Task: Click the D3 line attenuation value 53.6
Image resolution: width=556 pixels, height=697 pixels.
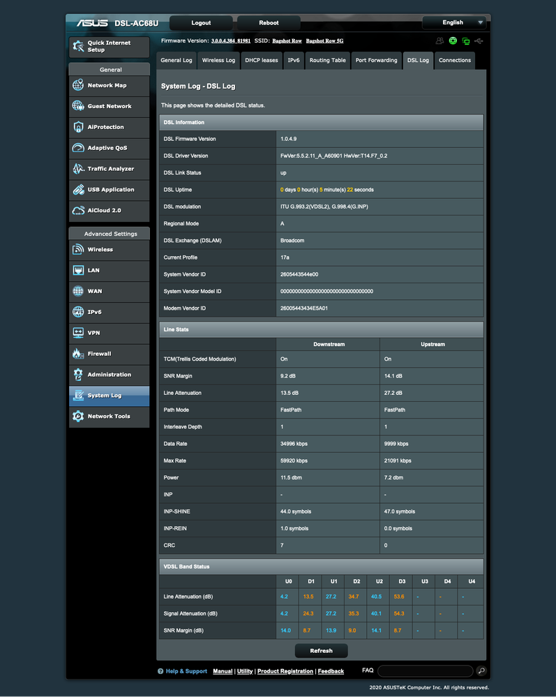Action: (399, 597)
